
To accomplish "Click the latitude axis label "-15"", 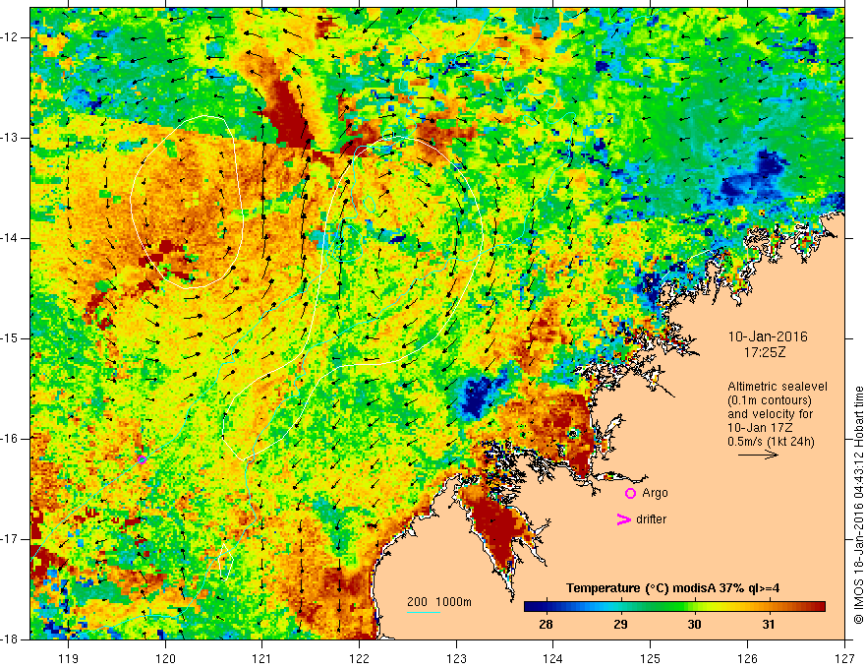I will pyautogui.click(x=10, y=338).
